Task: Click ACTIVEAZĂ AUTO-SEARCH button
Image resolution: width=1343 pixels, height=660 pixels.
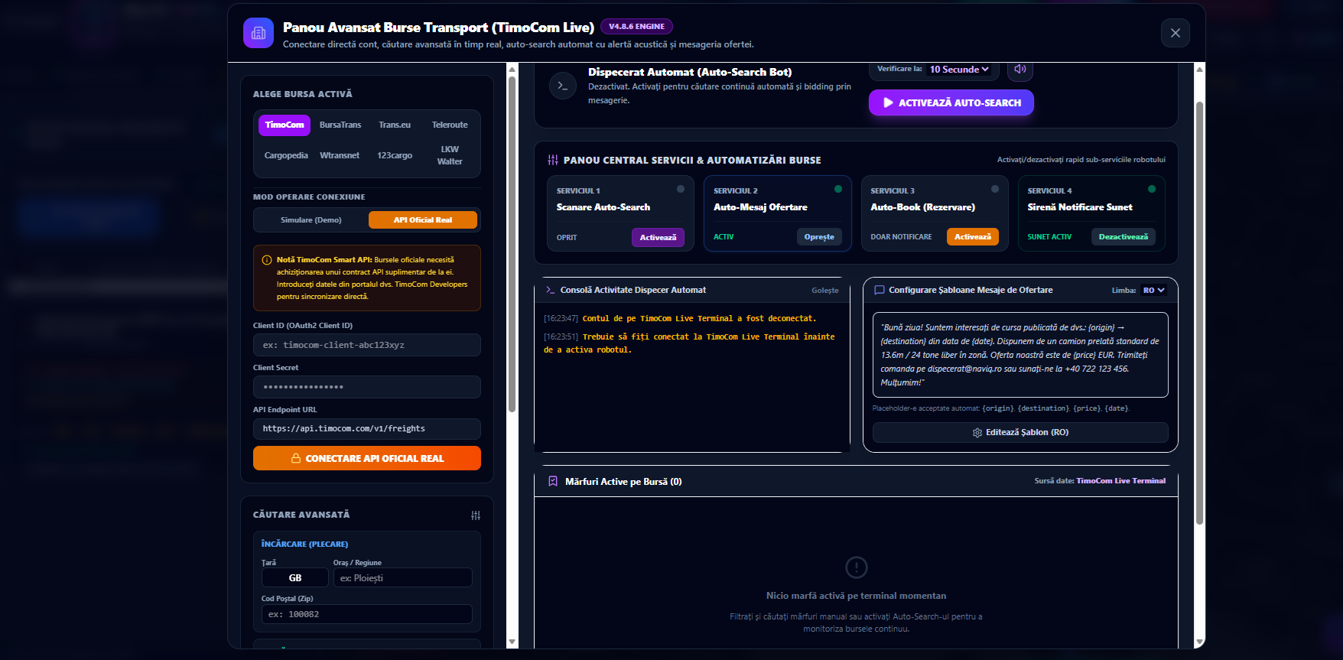Action: (951, 102)
